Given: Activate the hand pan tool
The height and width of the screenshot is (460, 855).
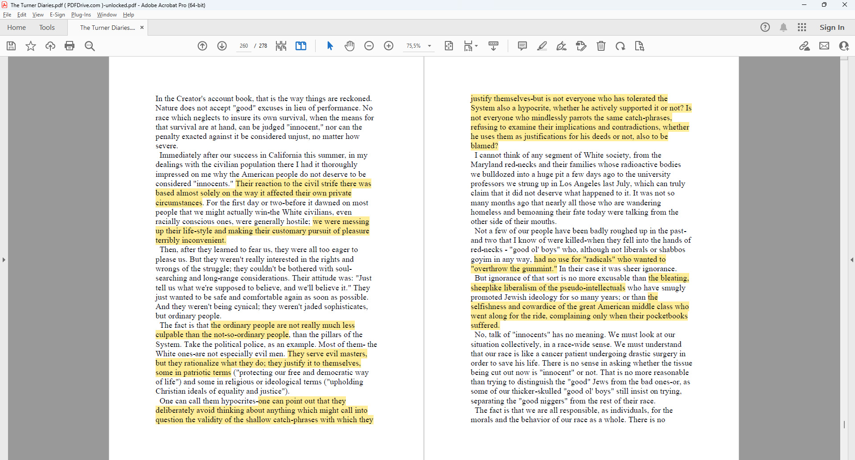Looking at the screenshot, I should click(349, 46).
